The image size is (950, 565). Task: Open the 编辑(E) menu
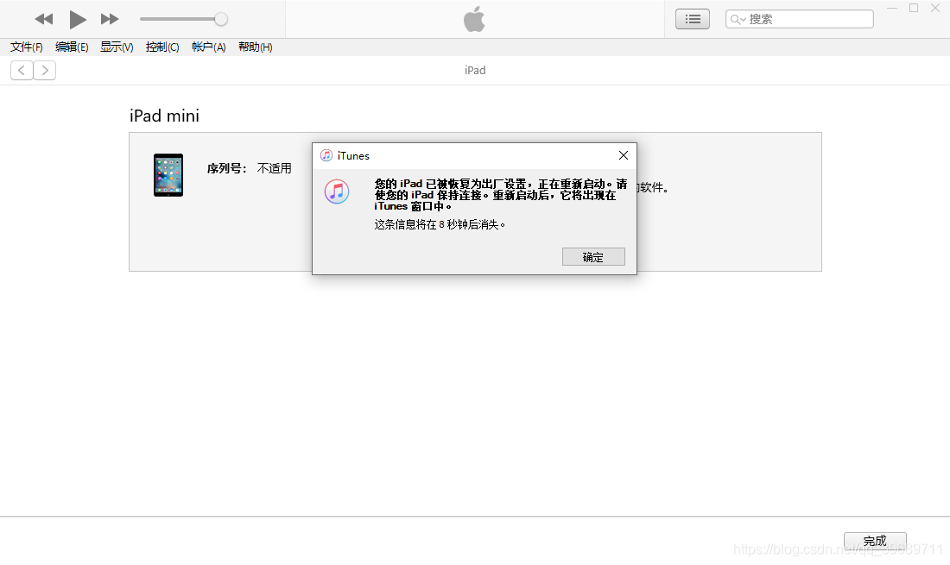72,47
